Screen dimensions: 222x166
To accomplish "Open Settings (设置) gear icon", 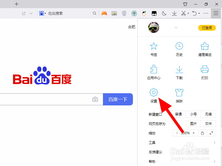I will coord(154,92).
